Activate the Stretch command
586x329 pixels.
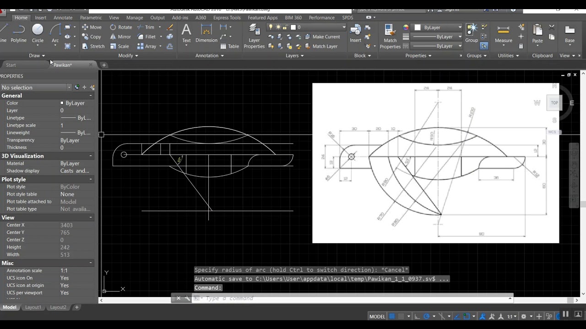(x=93, y=46)
